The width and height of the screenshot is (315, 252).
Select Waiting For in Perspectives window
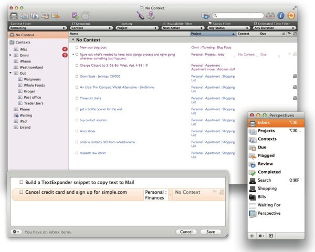point(276,205)
